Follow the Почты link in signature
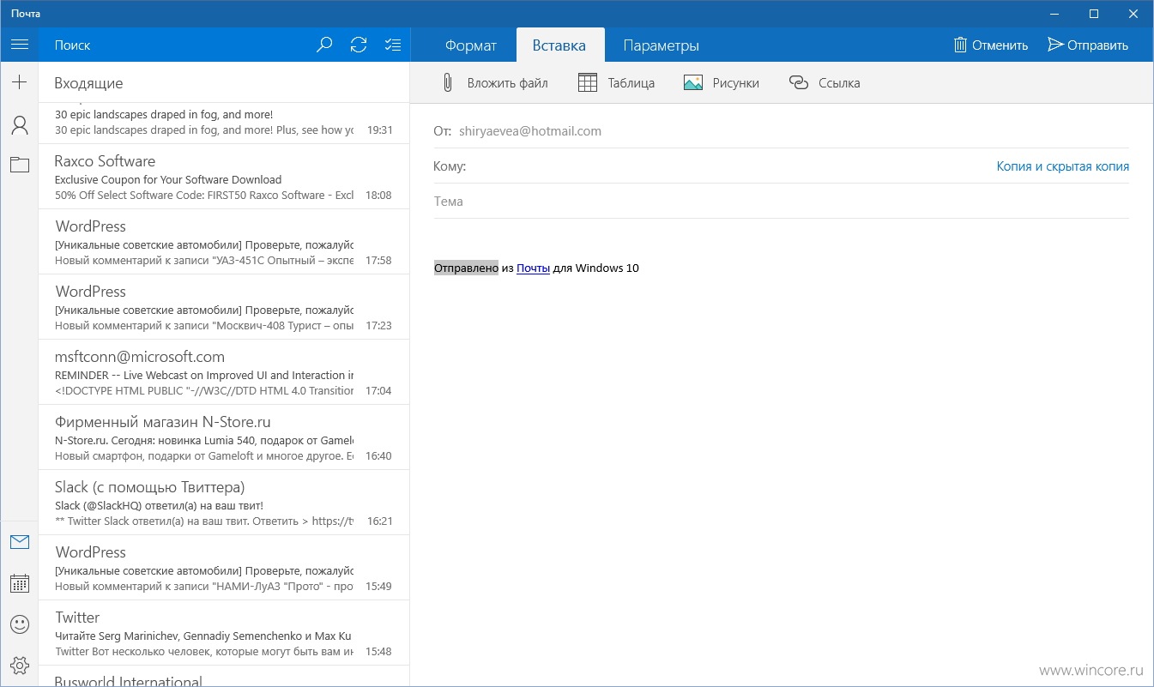 pyautogui.click(x=533, y=268)
